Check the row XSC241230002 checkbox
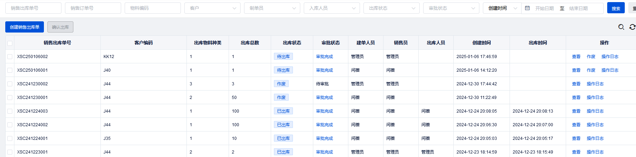The width and height of the screenshot is (636, 157). [10, 84]
